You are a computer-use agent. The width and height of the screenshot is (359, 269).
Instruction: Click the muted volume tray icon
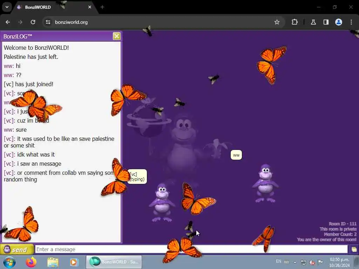click(x=312, y=262)
